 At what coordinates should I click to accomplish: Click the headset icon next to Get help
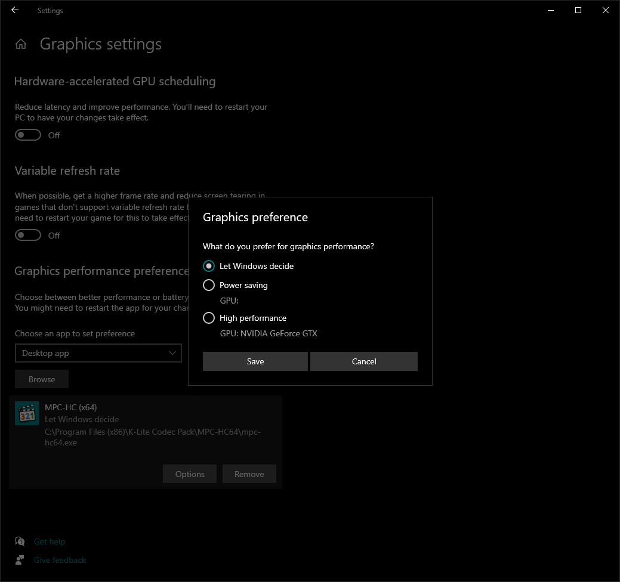[x=20, y=541]
